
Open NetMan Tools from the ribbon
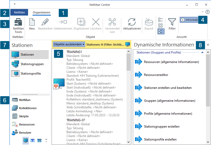18,26
